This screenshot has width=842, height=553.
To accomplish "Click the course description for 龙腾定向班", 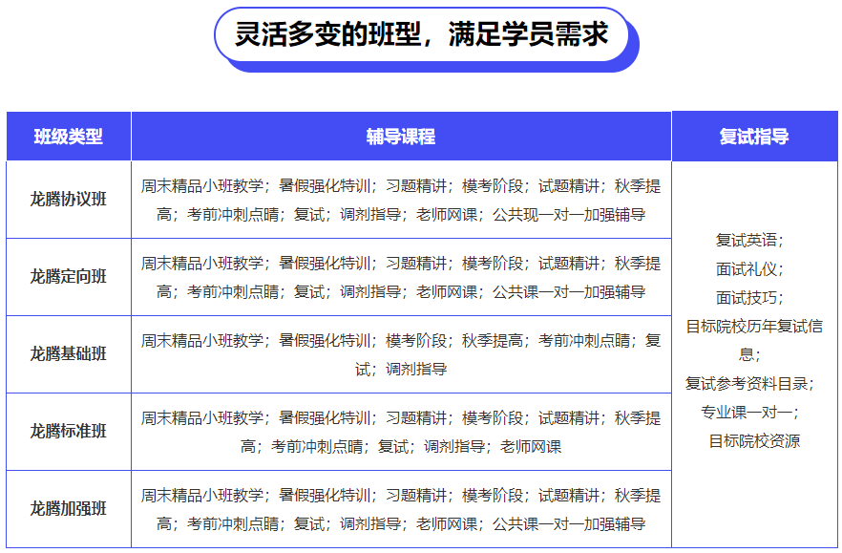I will coord(401,277).
